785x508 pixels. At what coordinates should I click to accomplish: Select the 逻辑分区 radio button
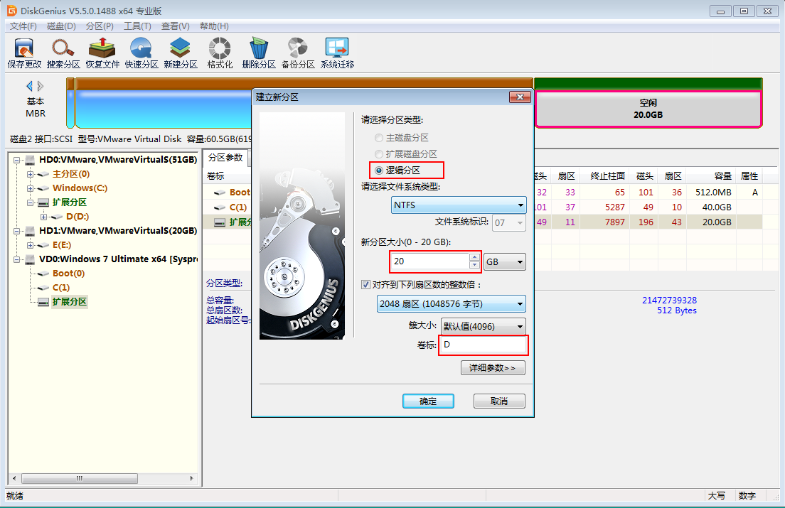pos(380,171)
